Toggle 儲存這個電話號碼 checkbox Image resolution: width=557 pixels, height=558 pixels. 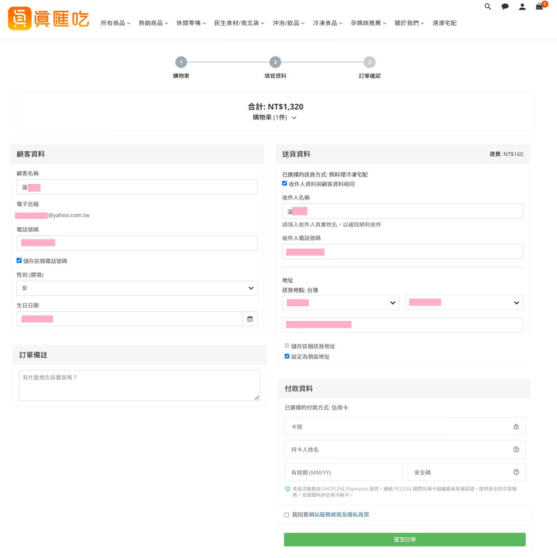(x=19, y=261)
